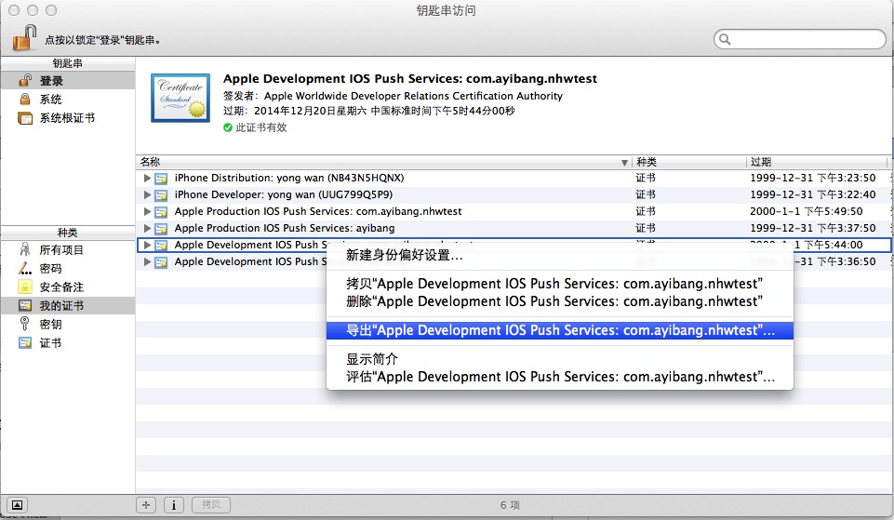Click the 6 项 item count in status bar
Screen dimensions: 894x520
tap(510, 505)
